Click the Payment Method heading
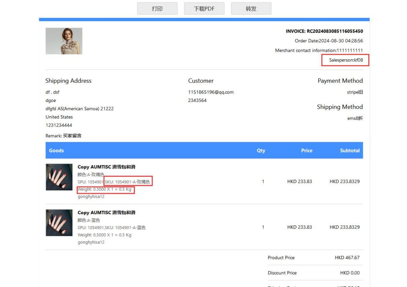 [340, 81]
